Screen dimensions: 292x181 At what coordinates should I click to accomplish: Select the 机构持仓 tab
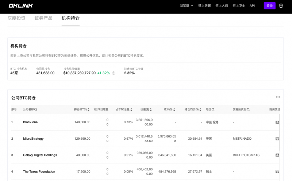click(70, 18)
